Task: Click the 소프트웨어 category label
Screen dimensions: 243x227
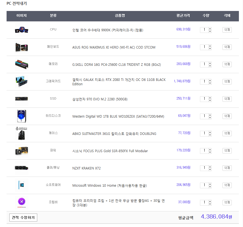Action: tap(53, 185)
